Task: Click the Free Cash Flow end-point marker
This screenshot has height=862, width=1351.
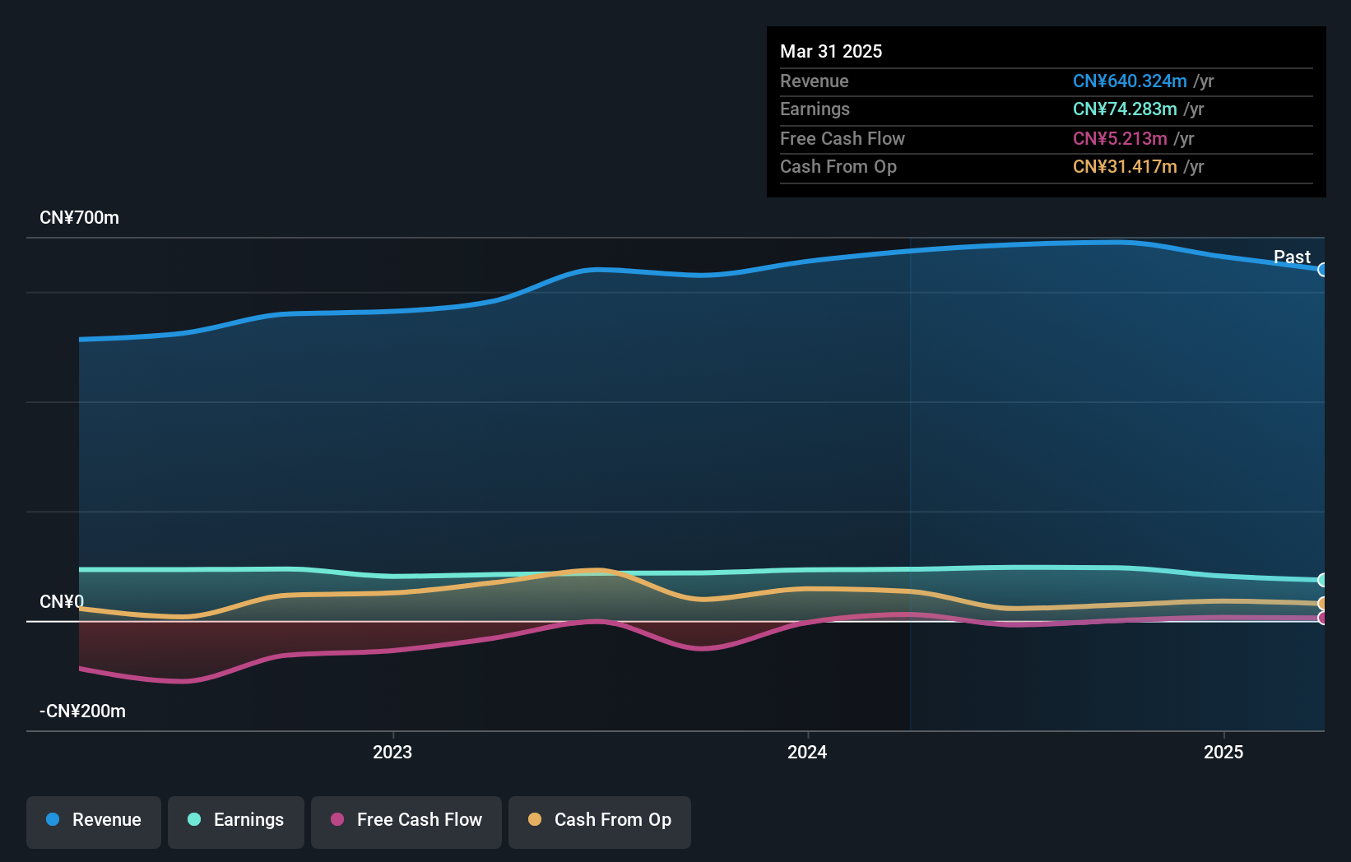Action: (1322, 618)
